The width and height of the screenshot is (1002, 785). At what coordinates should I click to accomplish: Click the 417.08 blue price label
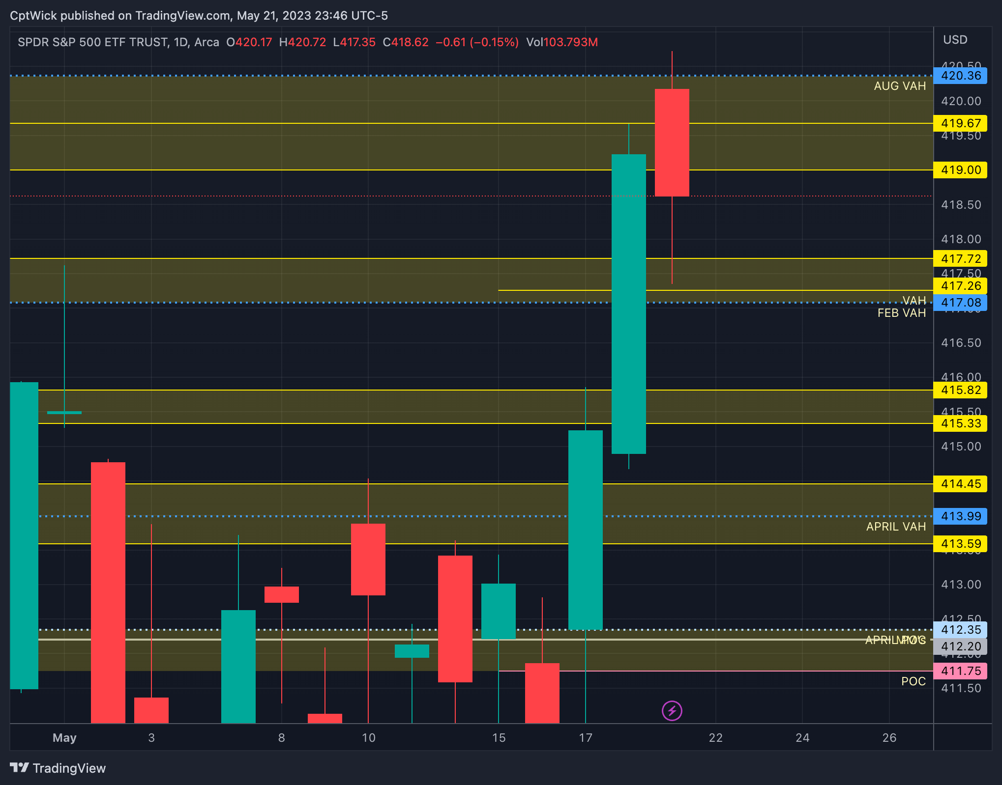point(960,303)
